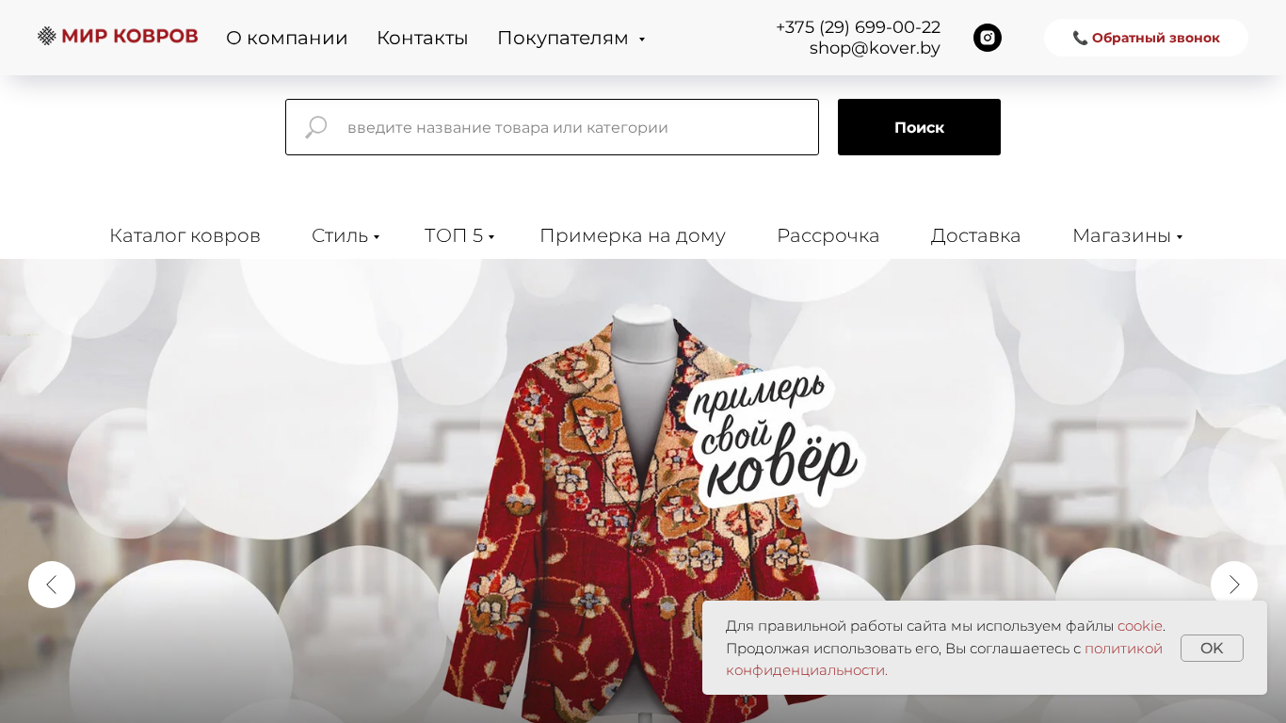Screen dimensions: 1286x723
Task: Expand the Стиль menu
Action: point(346,235)
